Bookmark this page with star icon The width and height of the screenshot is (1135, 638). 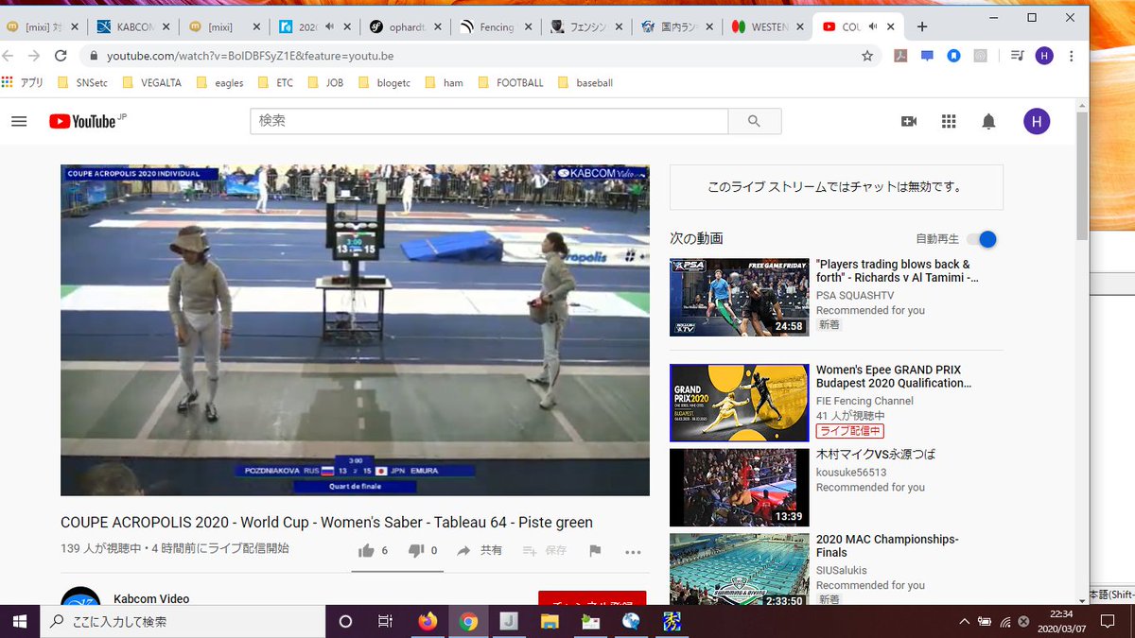(x=867, y=56)
